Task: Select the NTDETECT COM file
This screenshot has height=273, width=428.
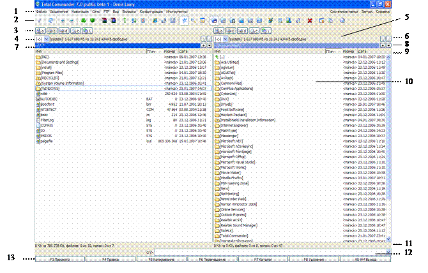Action: pyautogui.click(x=124, y=110)
